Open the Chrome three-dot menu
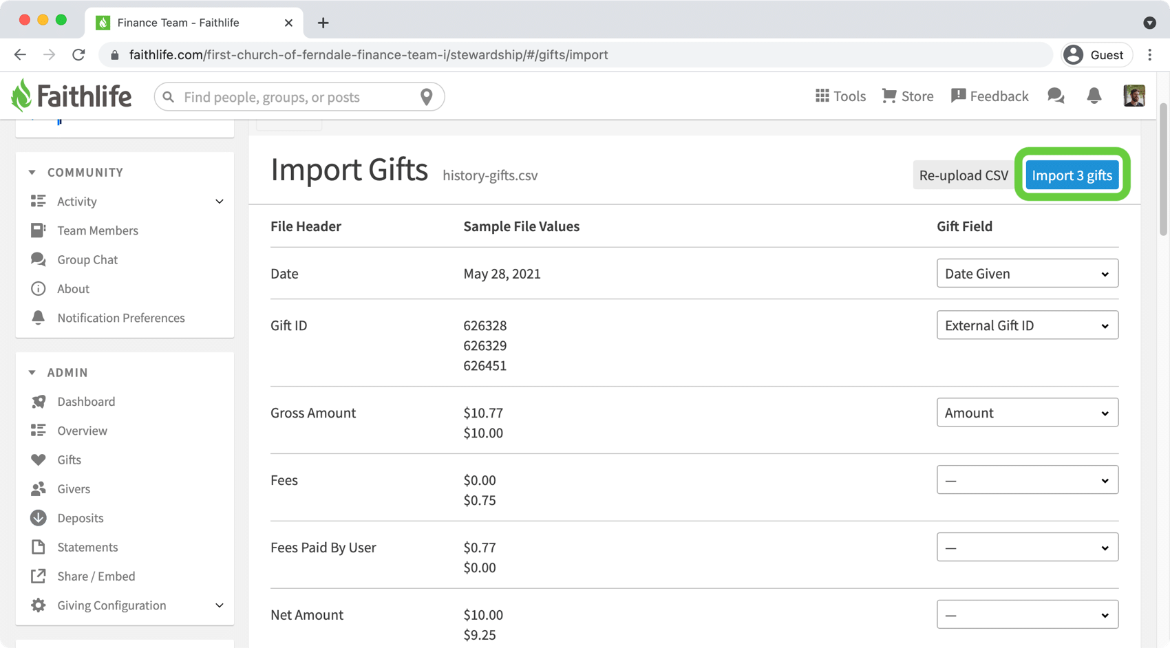 [1149, 54]
